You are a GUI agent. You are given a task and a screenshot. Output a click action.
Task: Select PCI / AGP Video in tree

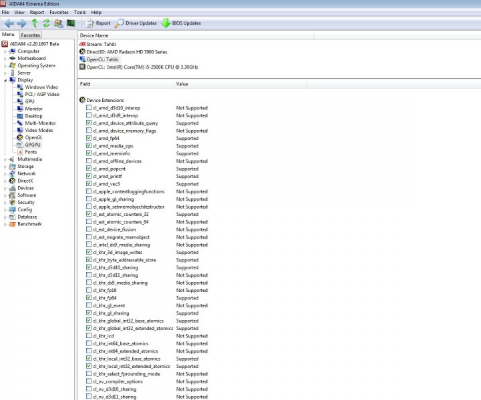click(42, 94)
